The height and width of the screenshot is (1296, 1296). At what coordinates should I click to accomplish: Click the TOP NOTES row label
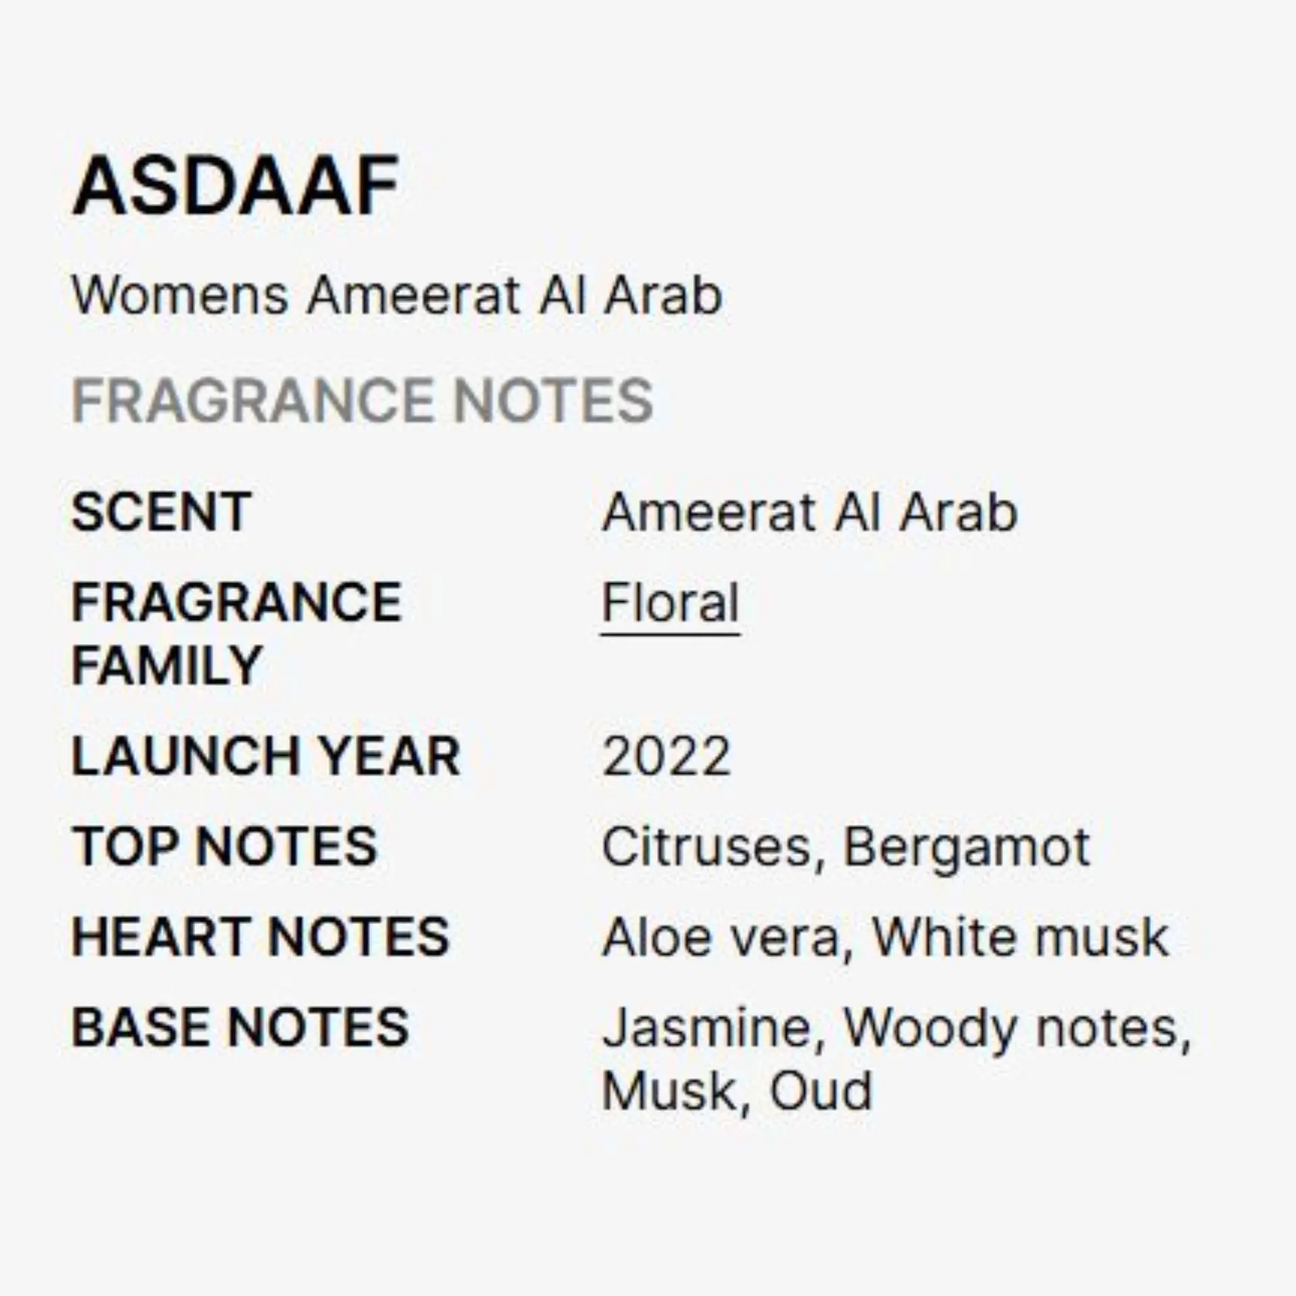point(224,846)
